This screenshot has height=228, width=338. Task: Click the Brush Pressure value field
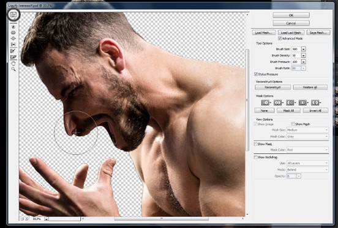(x=296, y=62)
